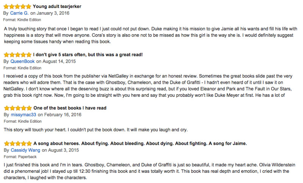The height and width of the screenshot is (183, 303).
Task: Open the 'Young adult tearjerker' review title
Action: pyautogui.click(x=57, y=6)
